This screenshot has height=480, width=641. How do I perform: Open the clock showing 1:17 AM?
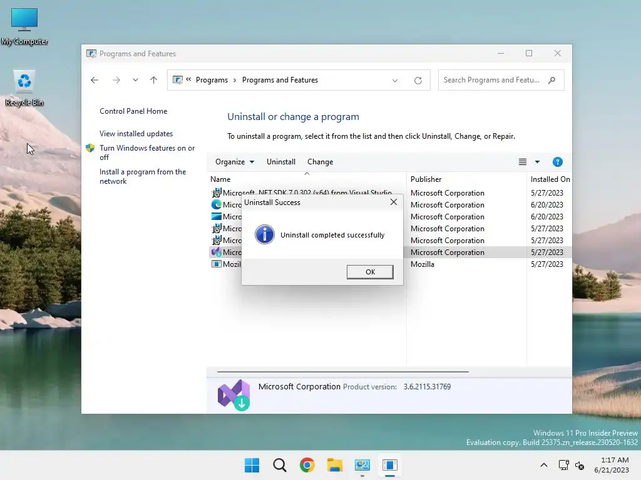tap(612, 465)
